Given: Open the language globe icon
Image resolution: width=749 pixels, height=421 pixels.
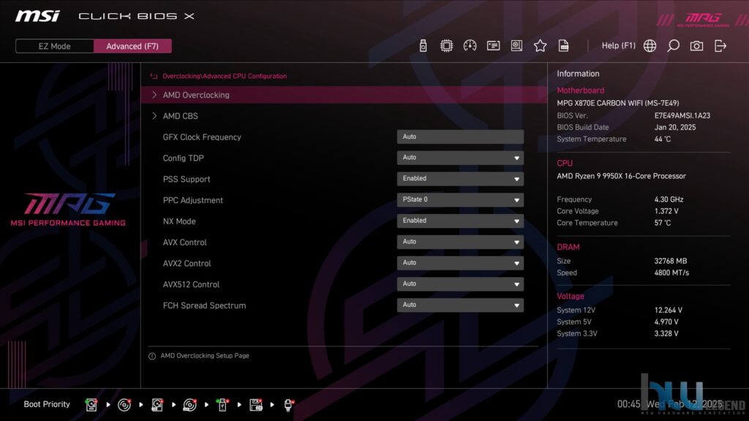Looking at the screenshot, I should (650, 46).
